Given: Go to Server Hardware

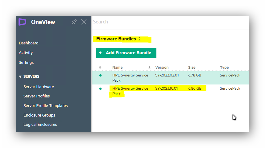Looking at the screenshot, I should [39, 87].
